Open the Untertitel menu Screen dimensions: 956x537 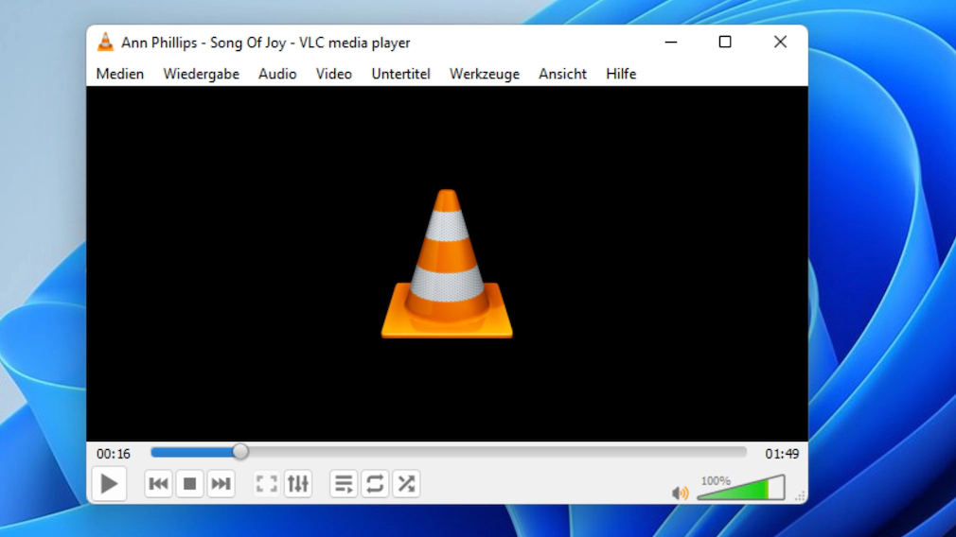[x=400, y=74]
